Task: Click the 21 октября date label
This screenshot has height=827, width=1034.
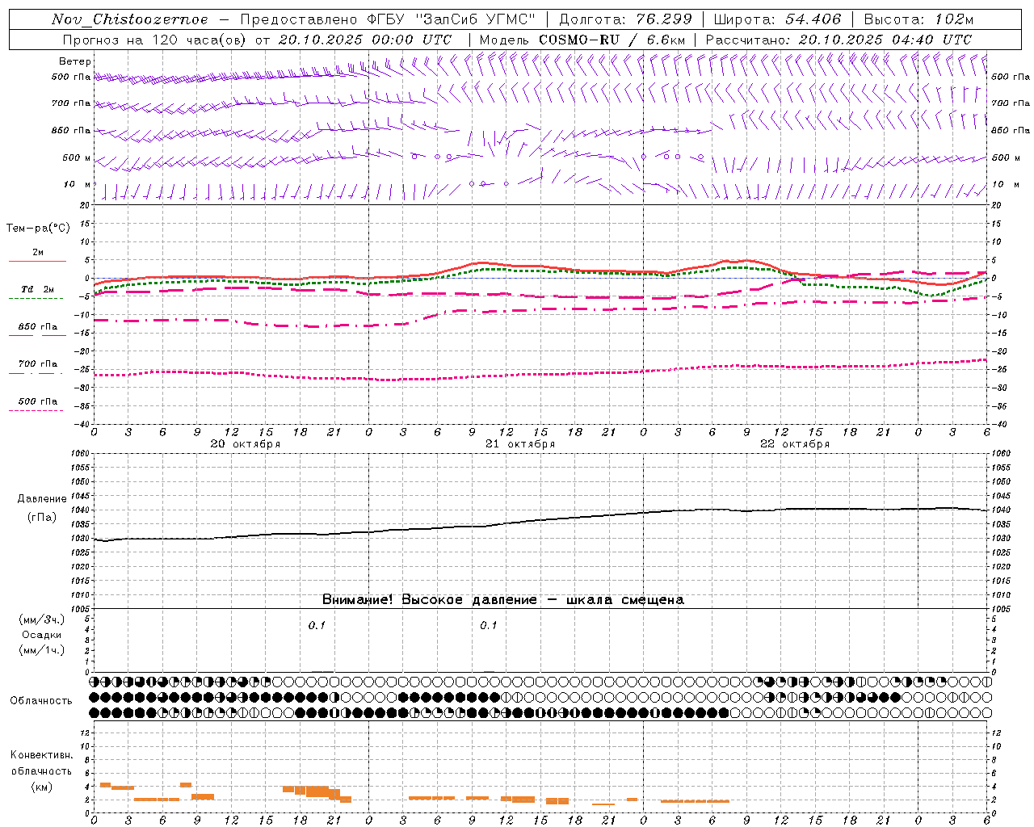Action: click(520, 444)
